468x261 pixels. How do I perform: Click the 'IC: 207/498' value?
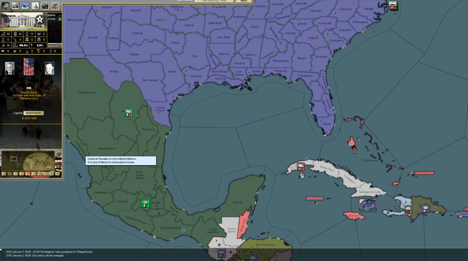[x=29, y=118]
